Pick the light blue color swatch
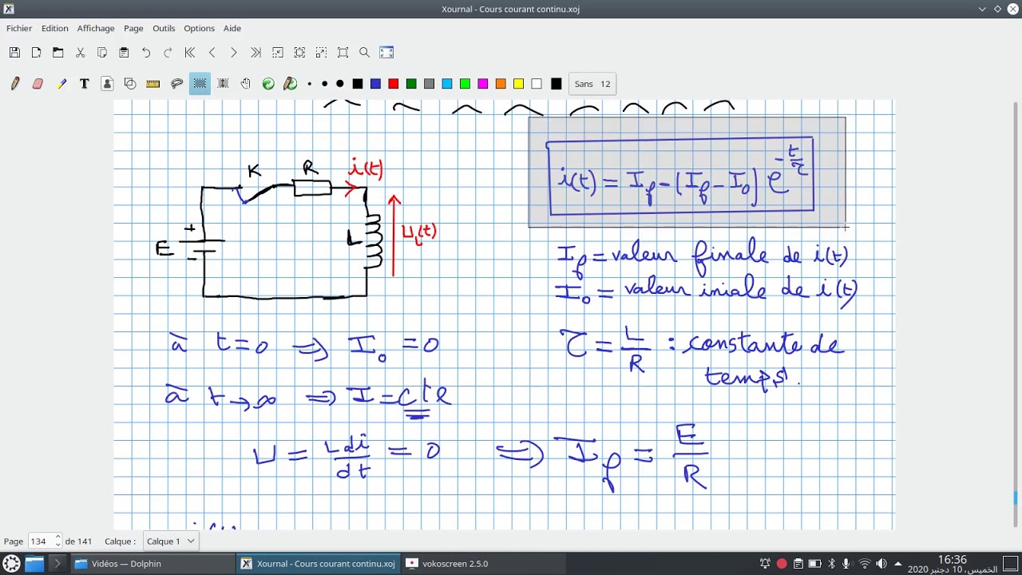This screenshot has width=1022, height=575. pyautogui.click(x=447, y=84)
